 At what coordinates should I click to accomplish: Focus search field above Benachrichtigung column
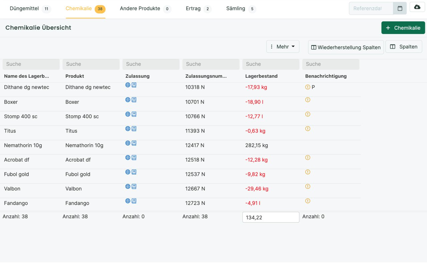pos(331,64)
